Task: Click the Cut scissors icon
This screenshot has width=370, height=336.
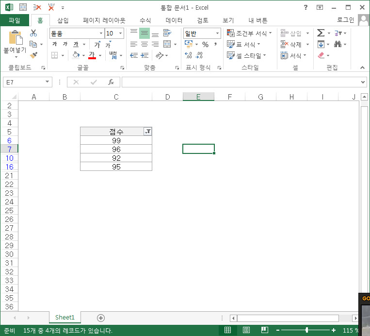Action: [x=33, y=33]
